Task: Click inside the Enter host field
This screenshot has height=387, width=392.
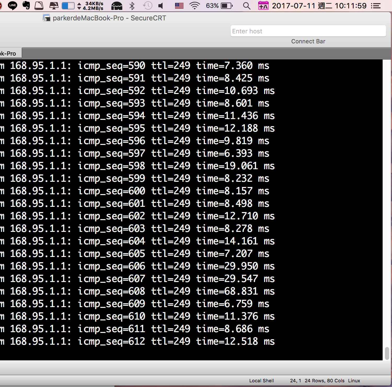Action: (308, 31)
